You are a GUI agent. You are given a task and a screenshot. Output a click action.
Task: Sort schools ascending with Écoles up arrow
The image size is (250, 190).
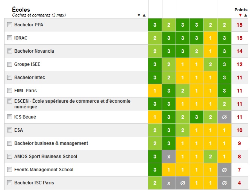(144, 15)
